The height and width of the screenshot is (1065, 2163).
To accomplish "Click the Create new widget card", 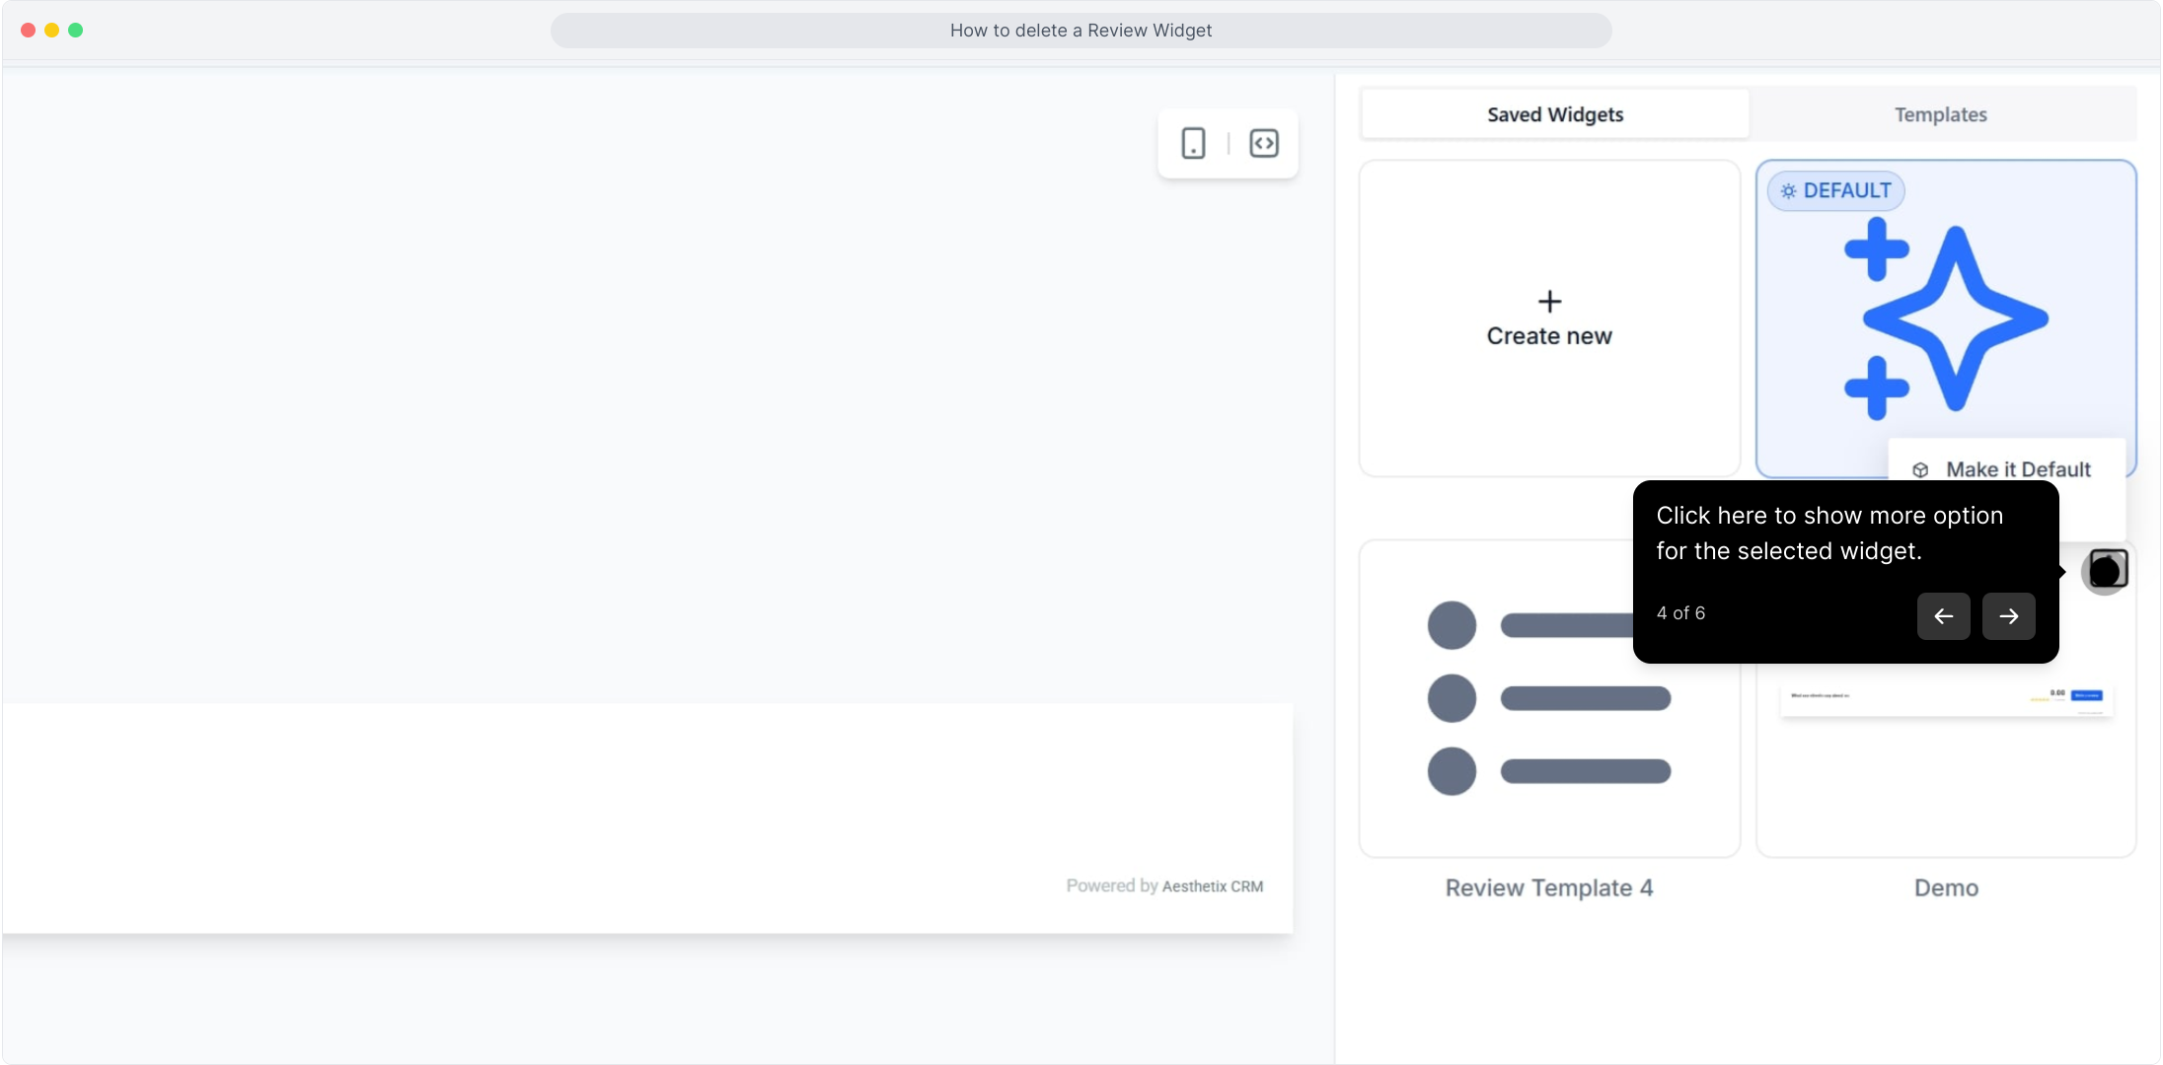I will (x=1549, y=319).
